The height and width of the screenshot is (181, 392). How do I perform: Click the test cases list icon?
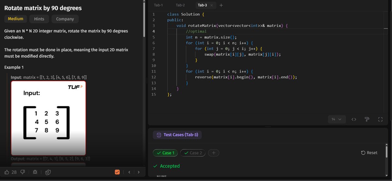(159, 135)
